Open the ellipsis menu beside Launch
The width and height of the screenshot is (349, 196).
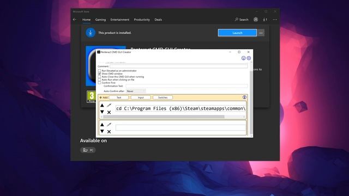coord(261,33)
